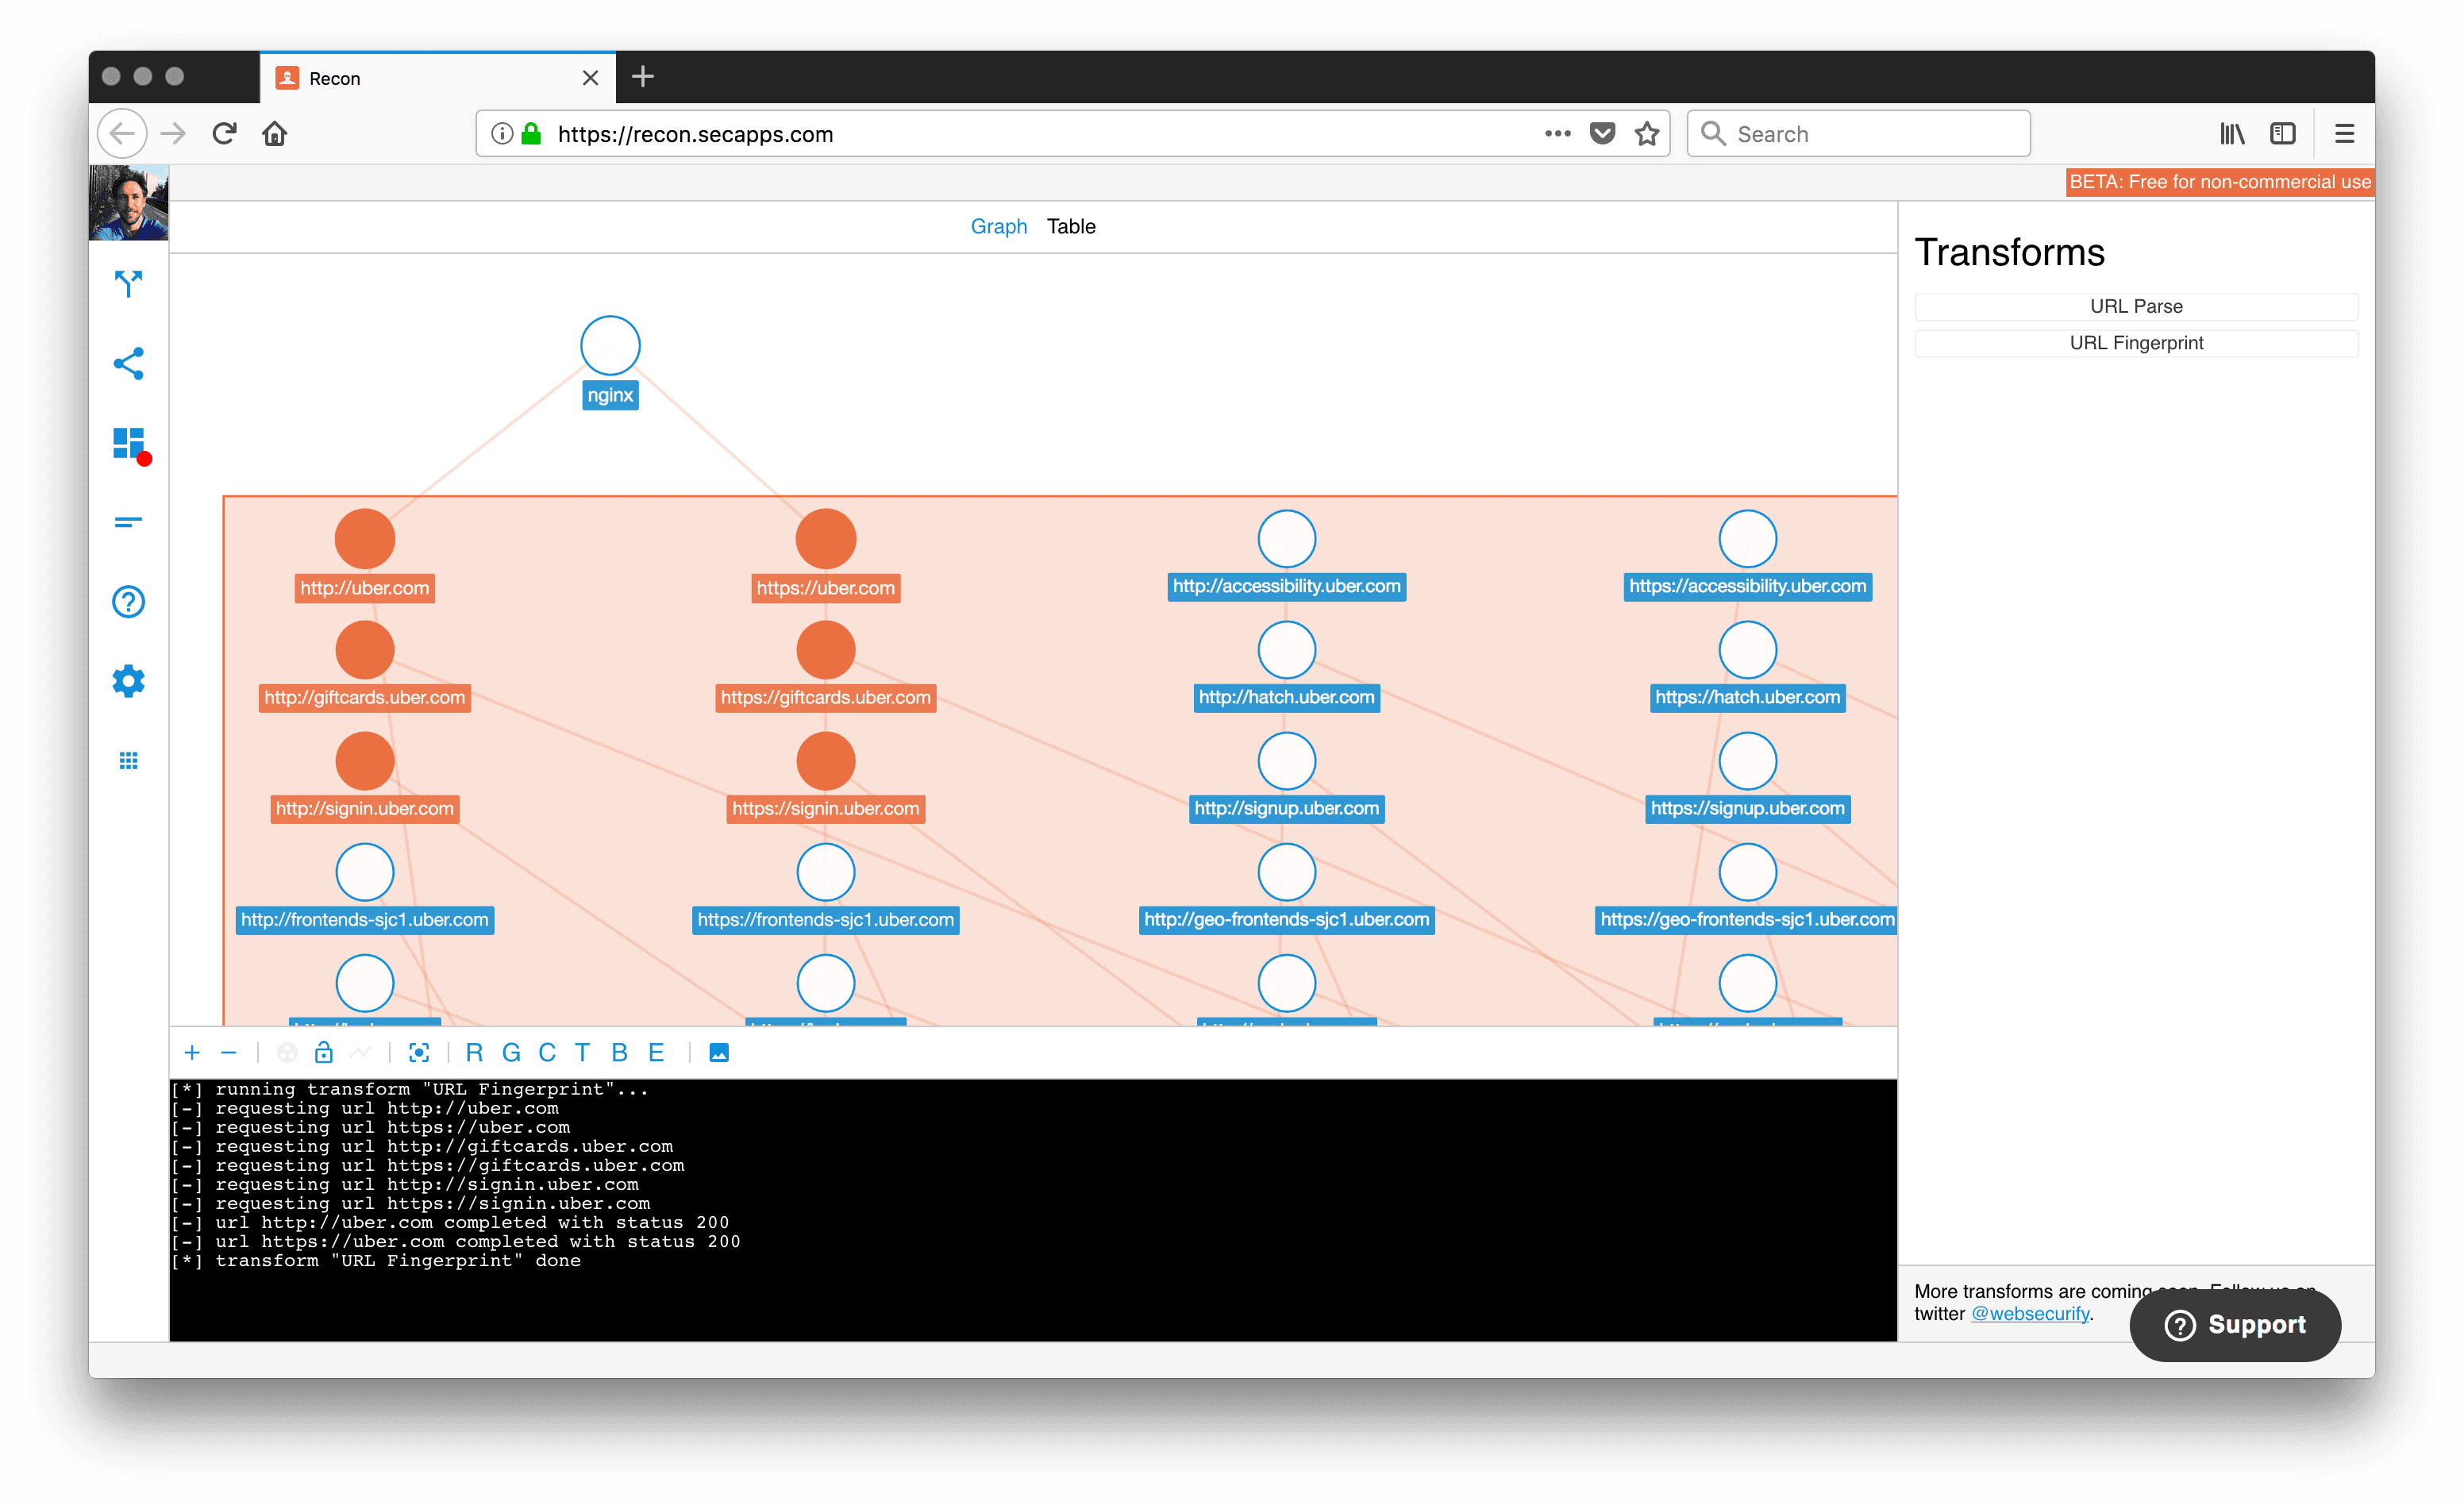The width and height of the screenshot is (2464, 1505).
Task: Select the http://uber.com node circle
Action: (365, 539)
